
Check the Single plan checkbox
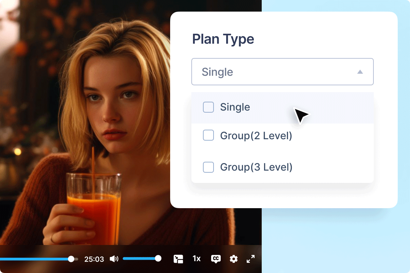[x=208, y=107]
